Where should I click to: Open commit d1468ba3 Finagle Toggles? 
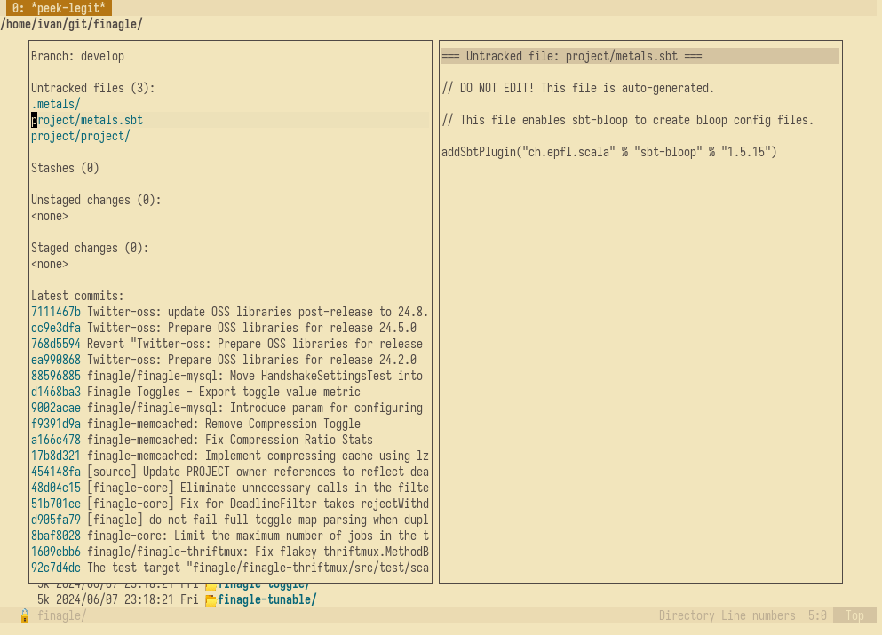tap(55, 392)
